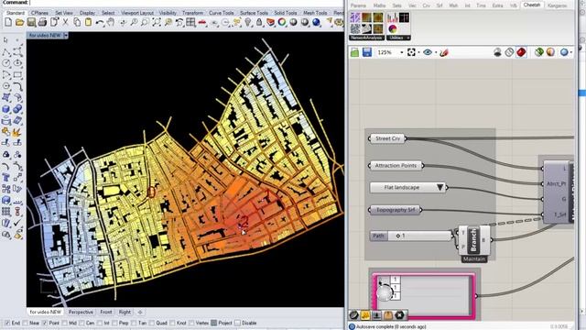Open the viewport title 'for video NEW' dropdown arrow
Image resolution: width=586 pixels, height=330 pixels.
click(66, 36)
